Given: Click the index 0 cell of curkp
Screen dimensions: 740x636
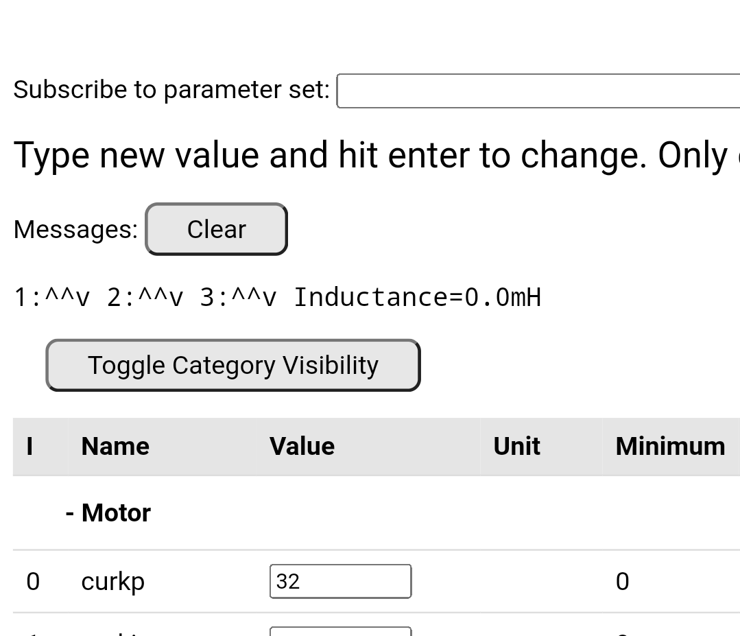Looking at the screenshot, I should 33,581.
